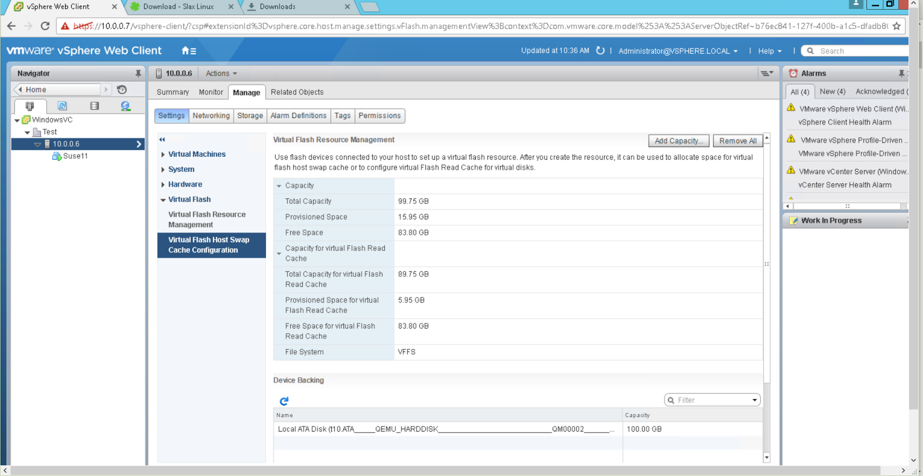Select Storage inventory tab icon
The image size is (923, 476).
tap(95, 106)
